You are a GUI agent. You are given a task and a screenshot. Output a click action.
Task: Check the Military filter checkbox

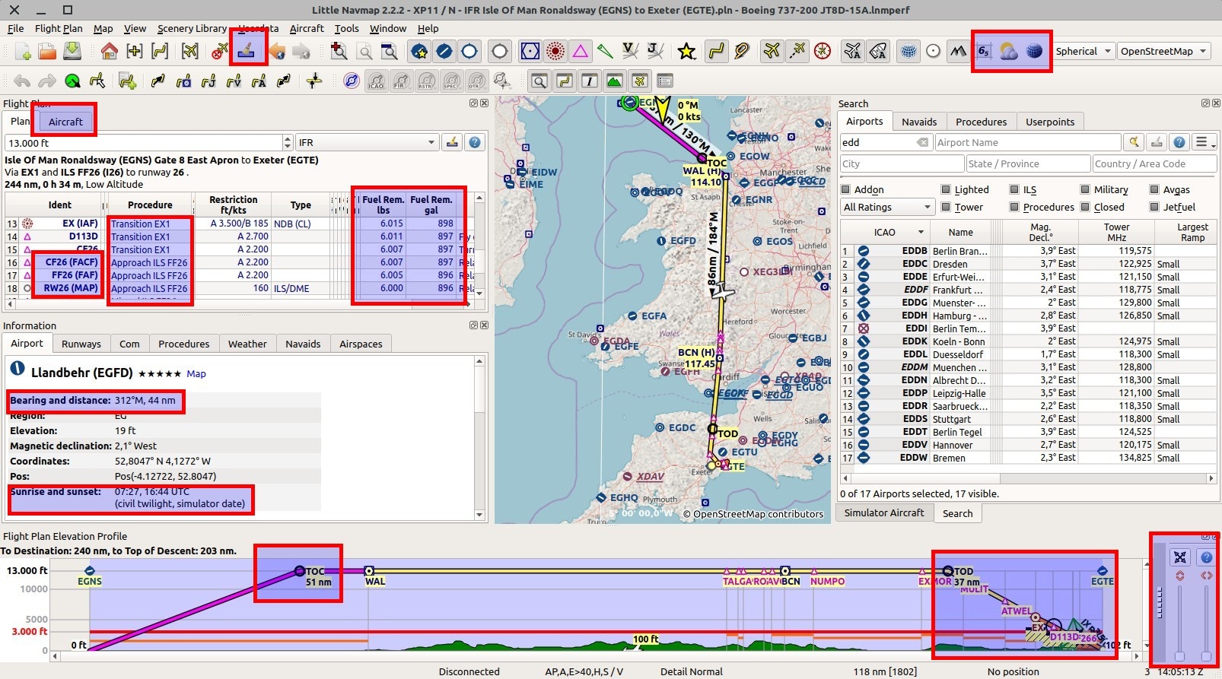point(1086,189)
